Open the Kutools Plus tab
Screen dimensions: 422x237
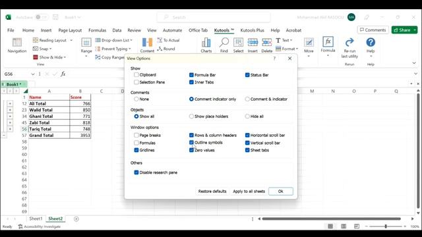coord(252,30)
